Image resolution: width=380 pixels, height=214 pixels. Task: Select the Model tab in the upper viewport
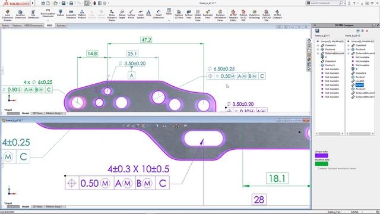pyautogui.click(x=26, y=114)
